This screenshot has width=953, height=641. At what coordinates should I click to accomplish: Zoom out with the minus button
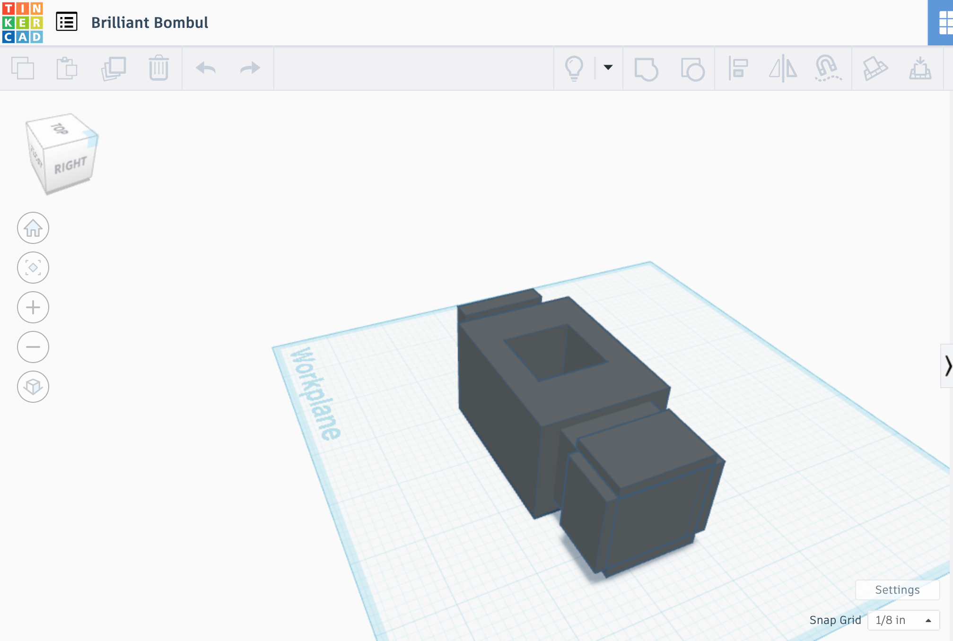point(33,347)
